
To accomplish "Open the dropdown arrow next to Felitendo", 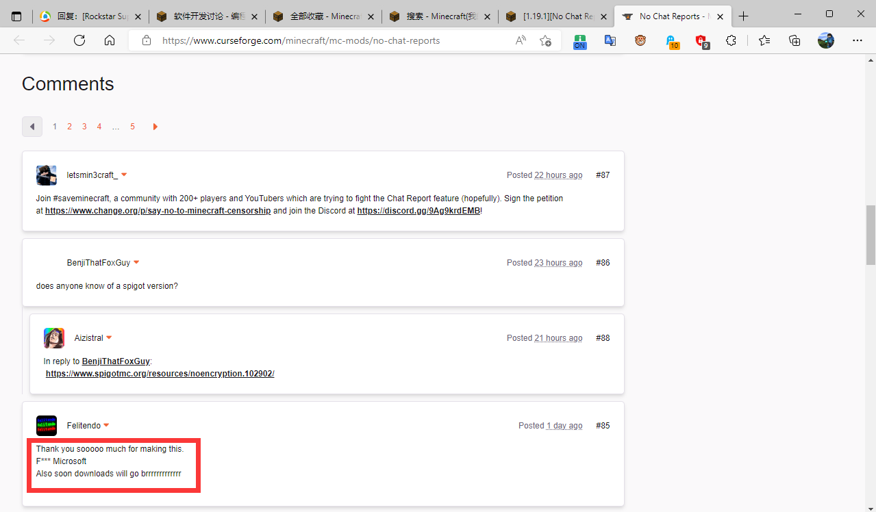I will tap(107, 426).
